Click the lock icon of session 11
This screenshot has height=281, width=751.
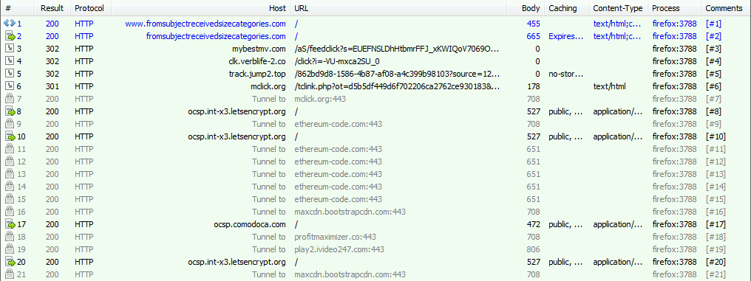click(x=10, y=149)
